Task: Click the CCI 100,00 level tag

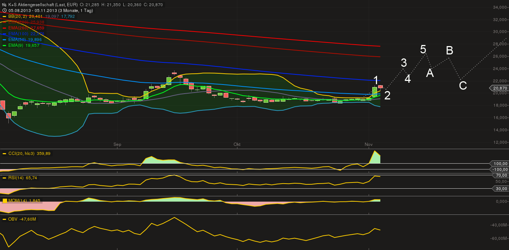Action: tap(500, 164)
